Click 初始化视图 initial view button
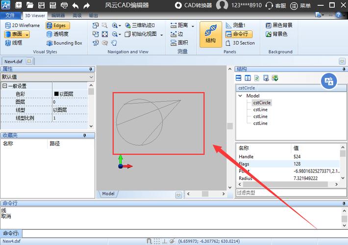The width and height of the screenshot is (348, 245). (x=141, y=34)
